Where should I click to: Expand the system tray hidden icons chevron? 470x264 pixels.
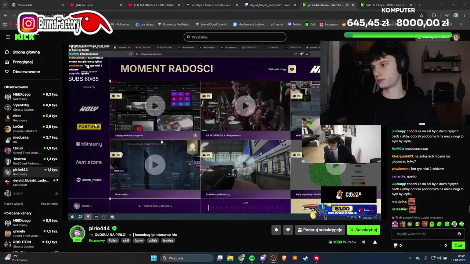coord(410,258)
